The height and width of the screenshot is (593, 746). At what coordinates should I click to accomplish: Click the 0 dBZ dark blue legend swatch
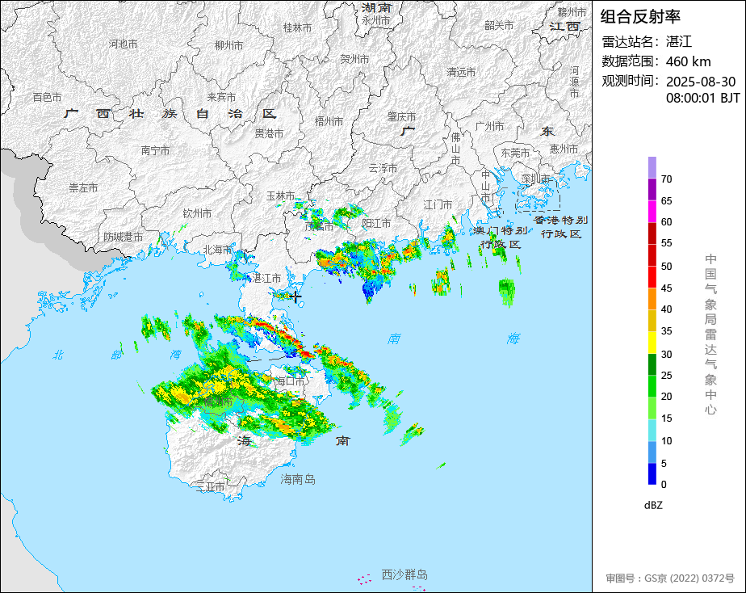(x=652, y=474)
